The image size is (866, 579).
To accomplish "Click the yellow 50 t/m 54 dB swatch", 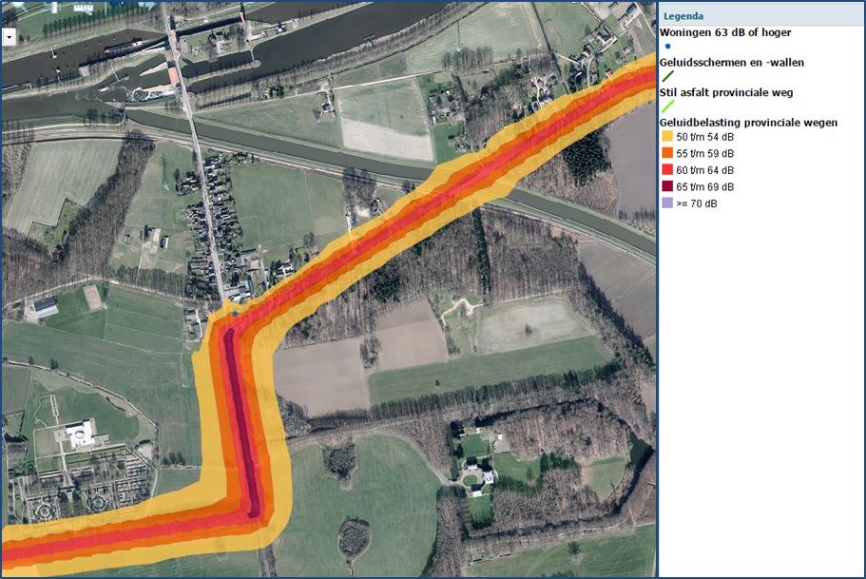I will coord(667,137).
